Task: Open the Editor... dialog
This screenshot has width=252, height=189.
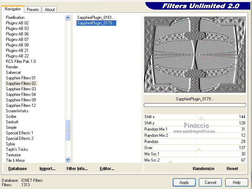Action: (x=107, y=168)
